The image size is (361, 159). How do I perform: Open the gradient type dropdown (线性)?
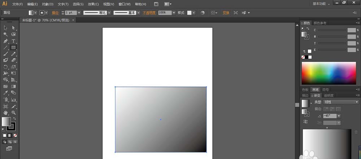pos(356,102)
